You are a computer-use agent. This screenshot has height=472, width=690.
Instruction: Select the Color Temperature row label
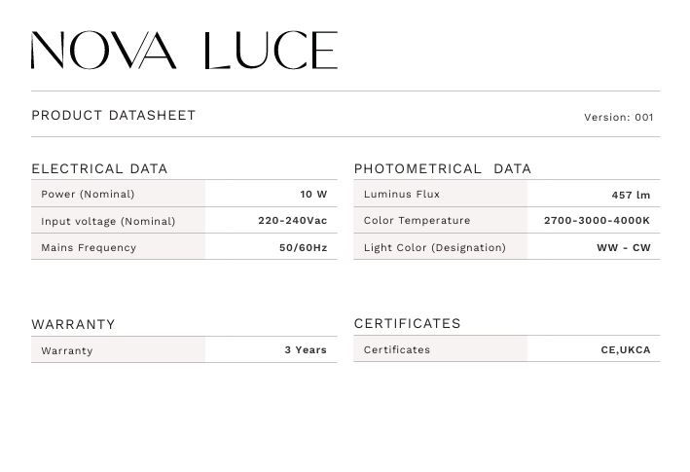click(x=417, y=221)
